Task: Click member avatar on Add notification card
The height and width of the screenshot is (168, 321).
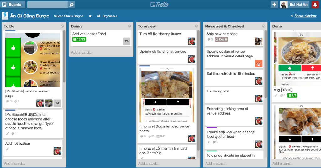Action: [57, 151]
